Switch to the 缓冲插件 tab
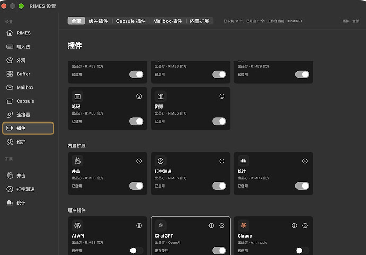 point(99,21)
